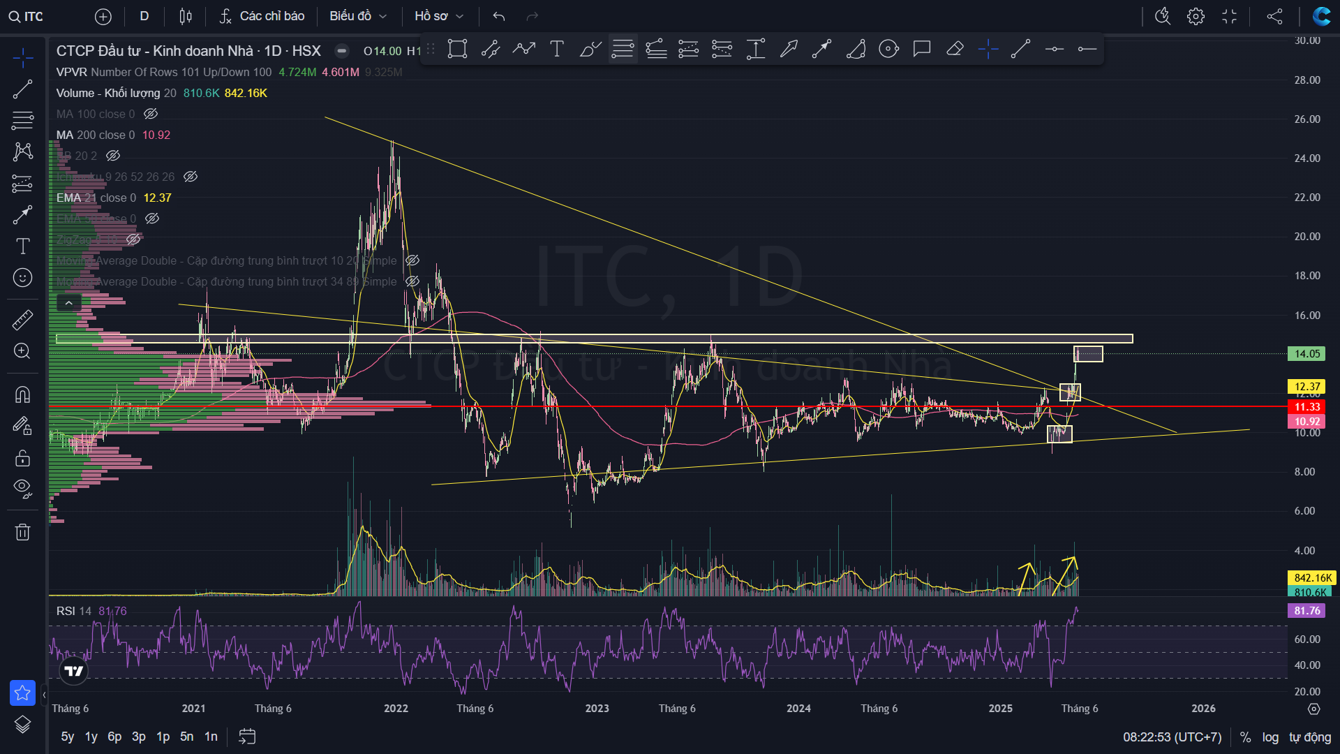Viewport: 1340px width, 754px height.
Task: Choose the eraser tool
Action: (955, 49)
